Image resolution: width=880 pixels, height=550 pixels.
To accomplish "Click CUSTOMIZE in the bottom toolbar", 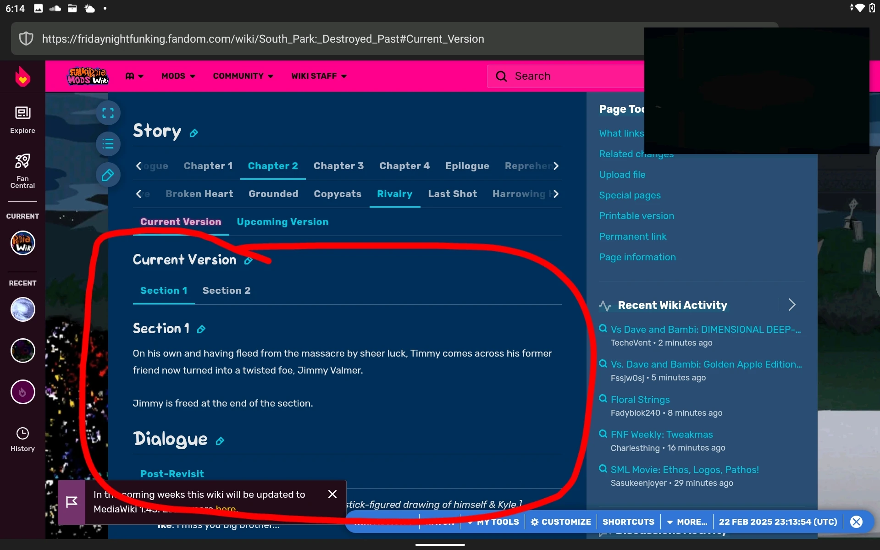I will point(561,522).
